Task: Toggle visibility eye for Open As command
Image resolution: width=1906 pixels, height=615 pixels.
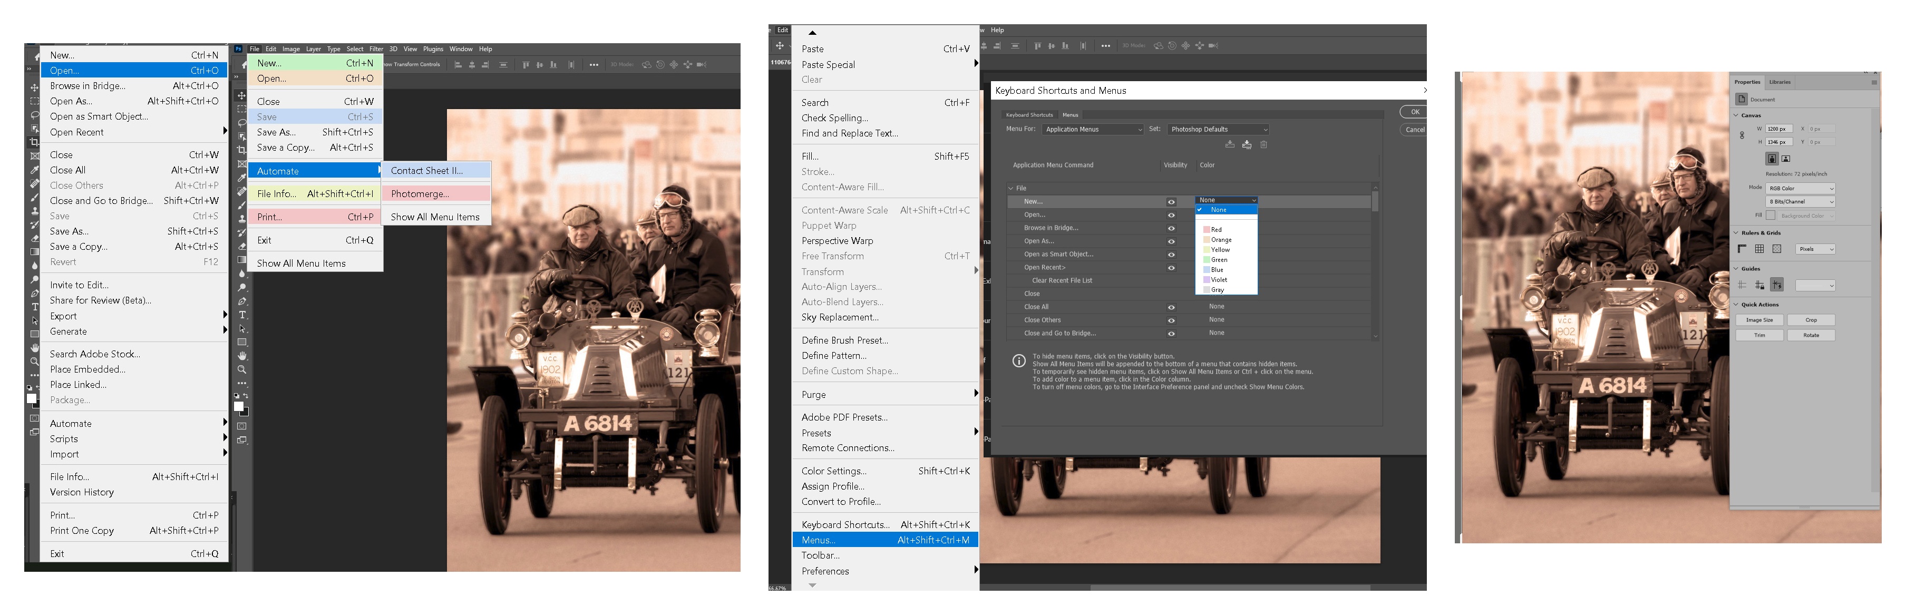Action: click(1171, 241)
